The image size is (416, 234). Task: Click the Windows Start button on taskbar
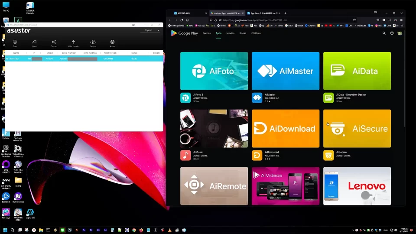click(x=6, y=230)
